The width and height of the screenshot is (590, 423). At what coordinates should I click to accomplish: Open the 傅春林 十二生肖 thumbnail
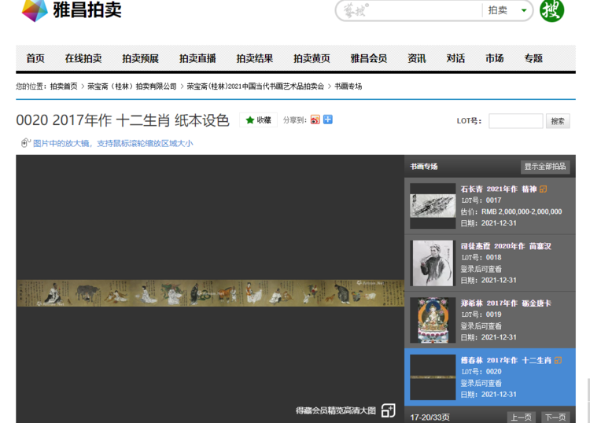pyautogui.click(x=433, y=377)
